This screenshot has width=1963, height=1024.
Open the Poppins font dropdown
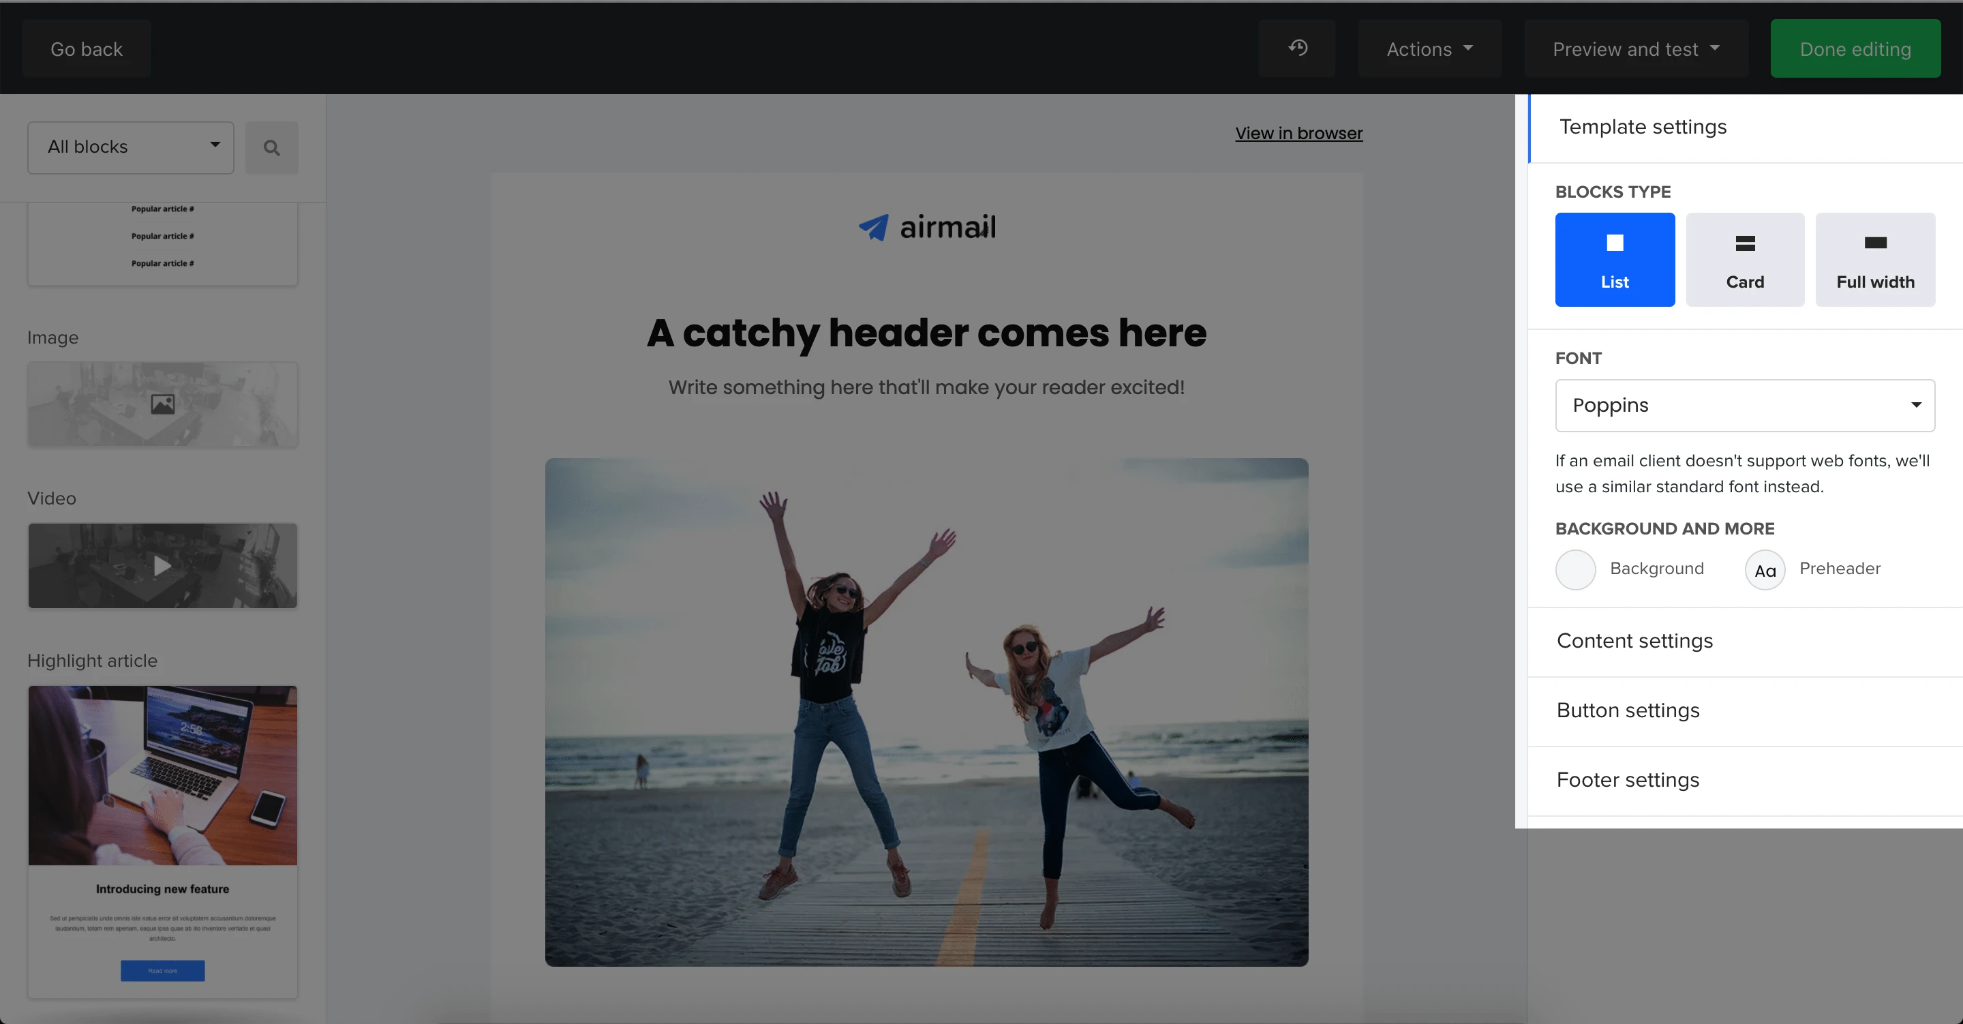(x=1744, y=406)
